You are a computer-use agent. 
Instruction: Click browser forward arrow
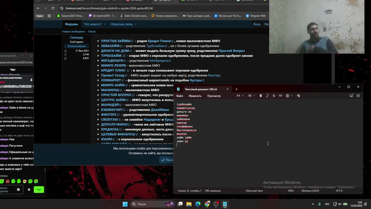tap(46, 8)
